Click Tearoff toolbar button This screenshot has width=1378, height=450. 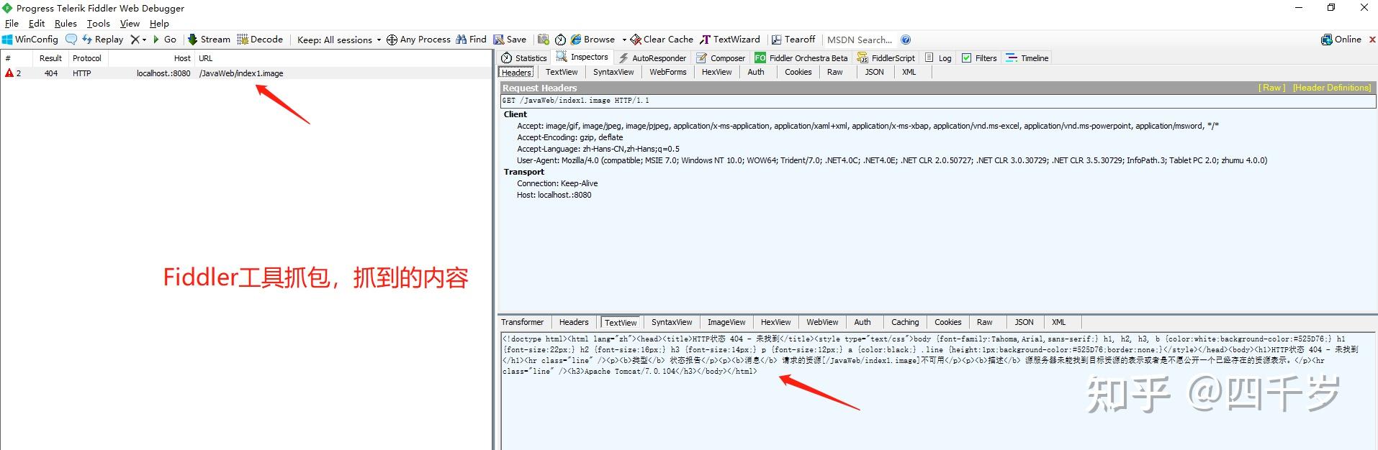[x=793, y=40]
